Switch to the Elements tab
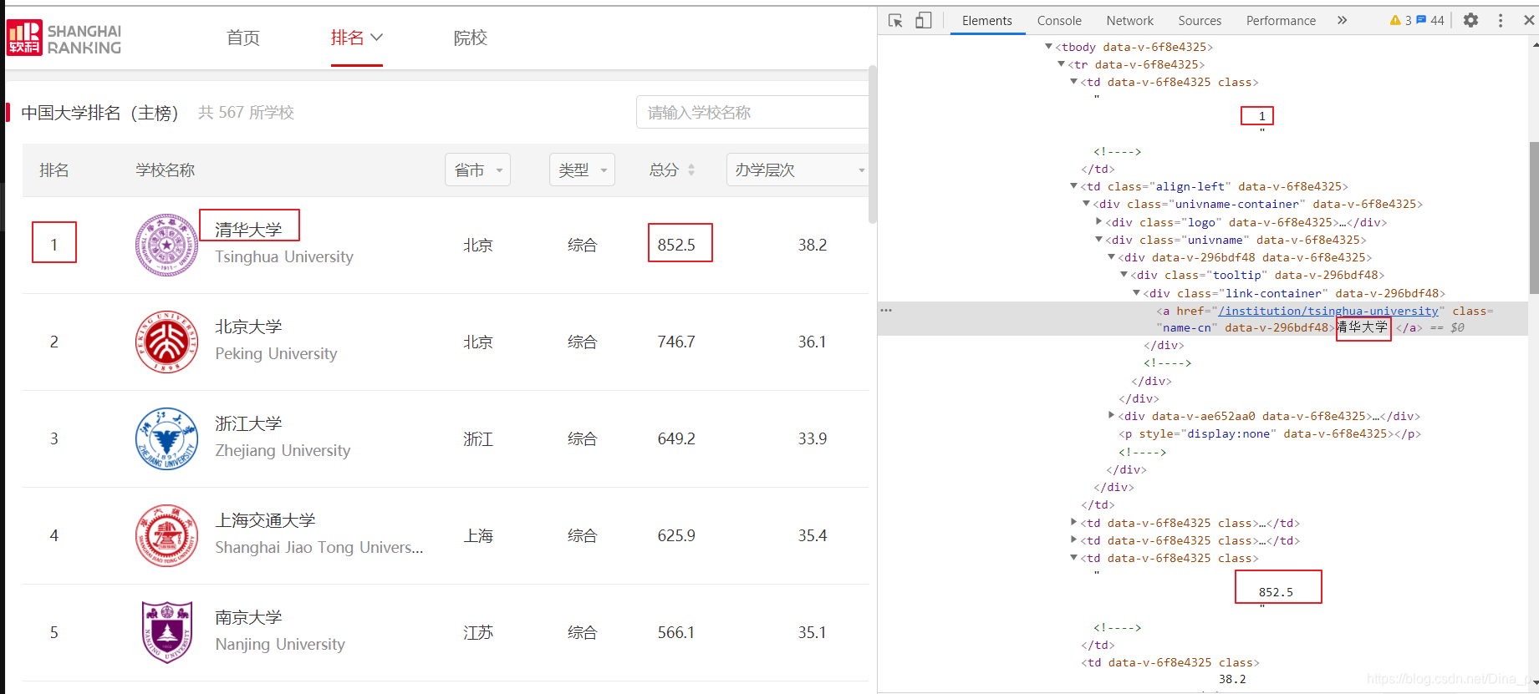Image resolution: width=1539 pixels, height=694 pixels. (986, 20)
